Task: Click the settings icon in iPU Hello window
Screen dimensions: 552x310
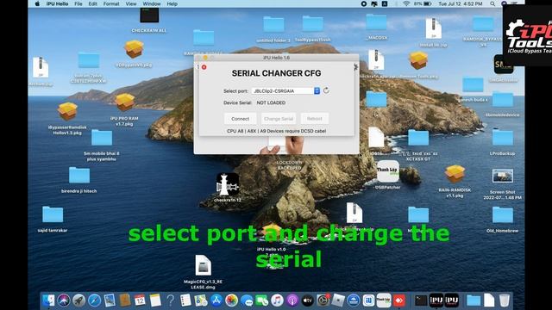Action: [355, 67]
